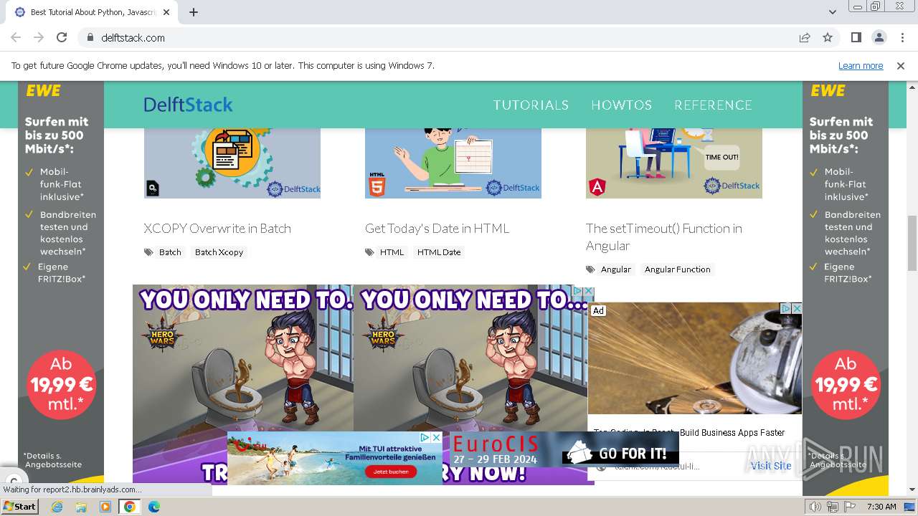This screenshot has width=918, height=516.
Task: Open the Chrome three-dot menu
Action: [x=902, y=37]
